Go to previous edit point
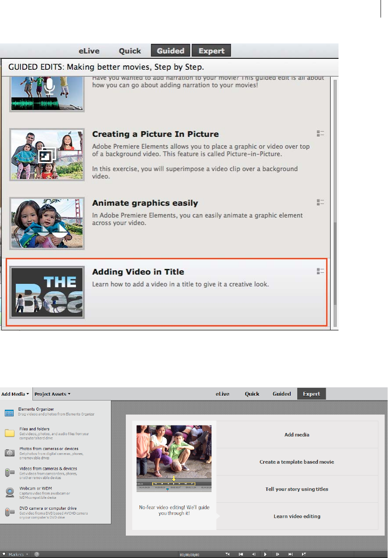Image resolution: width=388 pixels, height=558 pixels. click(228, 554)
